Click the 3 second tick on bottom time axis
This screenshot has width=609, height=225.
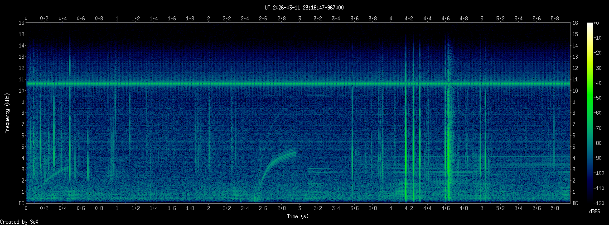pyautogui.click(x=300, y=209)
